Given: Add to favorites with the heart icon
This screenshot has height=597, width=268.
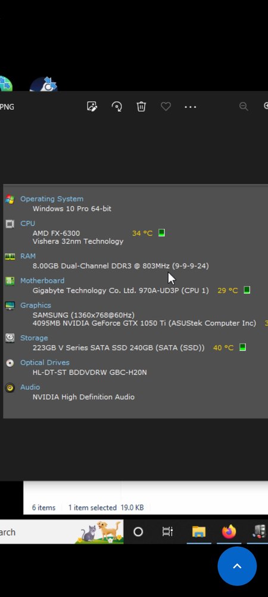Looking at the screenshot, I should click(166, 107).
